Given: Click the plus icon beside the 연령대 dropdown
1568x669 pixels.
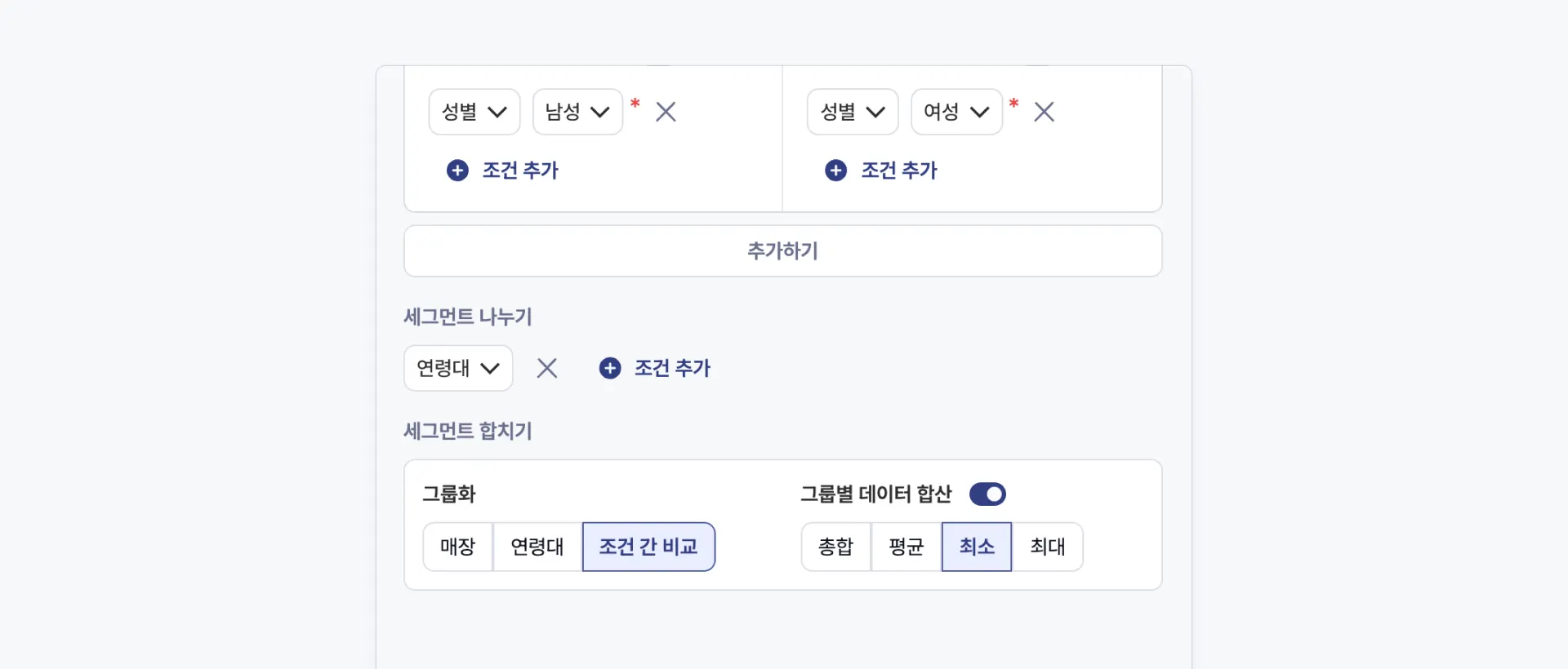Looking at the screenshot, I should [610, 368].
